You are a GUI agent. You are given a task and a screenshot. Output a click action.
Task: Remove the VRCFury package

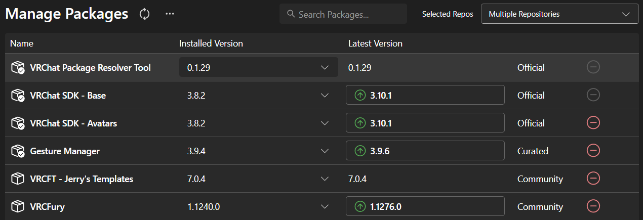tap(593, 206)
